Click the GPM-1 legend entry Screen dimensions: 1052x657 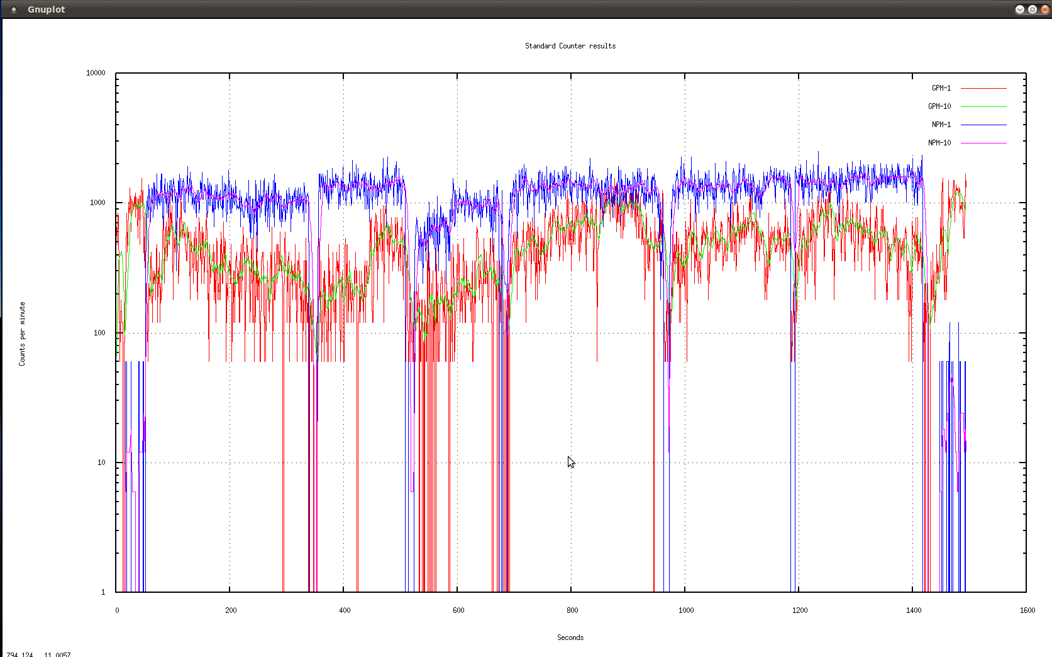(941, 88)
